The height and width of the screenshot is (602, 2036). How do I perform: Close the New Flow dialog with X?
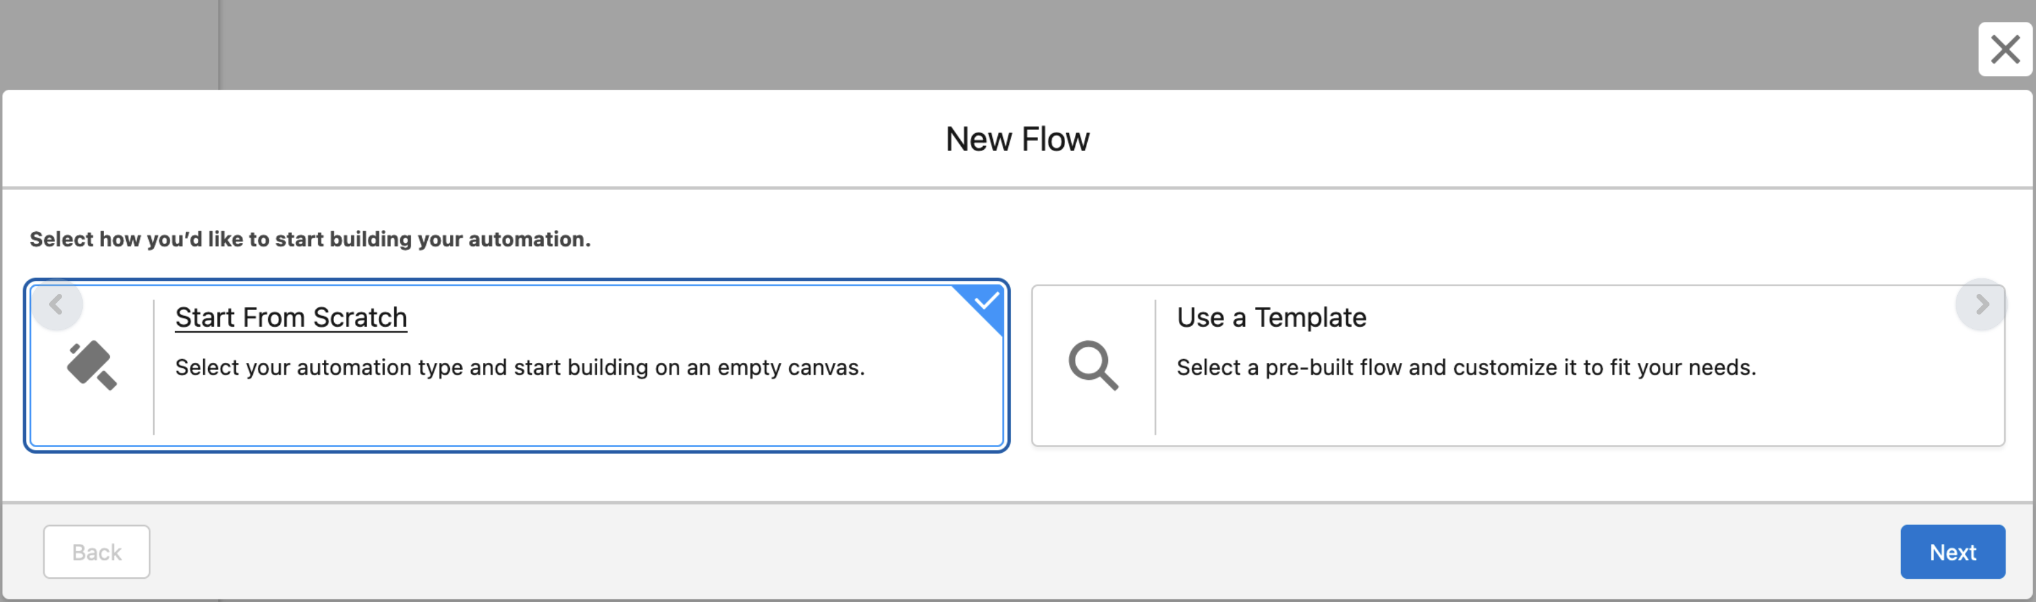point(2004,49)
